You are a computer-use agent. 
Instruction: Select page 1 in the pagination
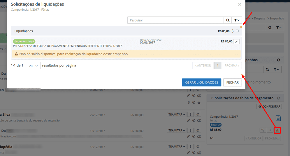pos(218,66)
